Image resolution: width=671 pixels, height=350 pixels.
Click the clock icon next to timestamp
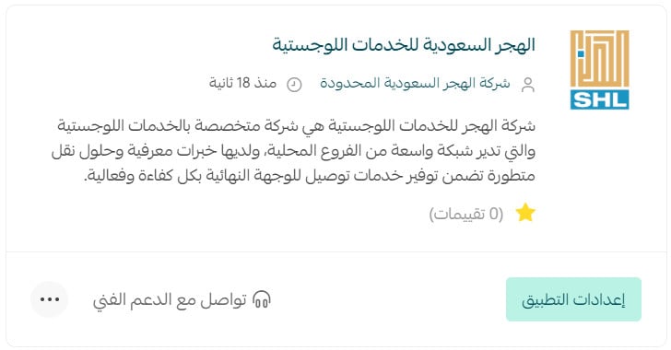click(294, 85)
